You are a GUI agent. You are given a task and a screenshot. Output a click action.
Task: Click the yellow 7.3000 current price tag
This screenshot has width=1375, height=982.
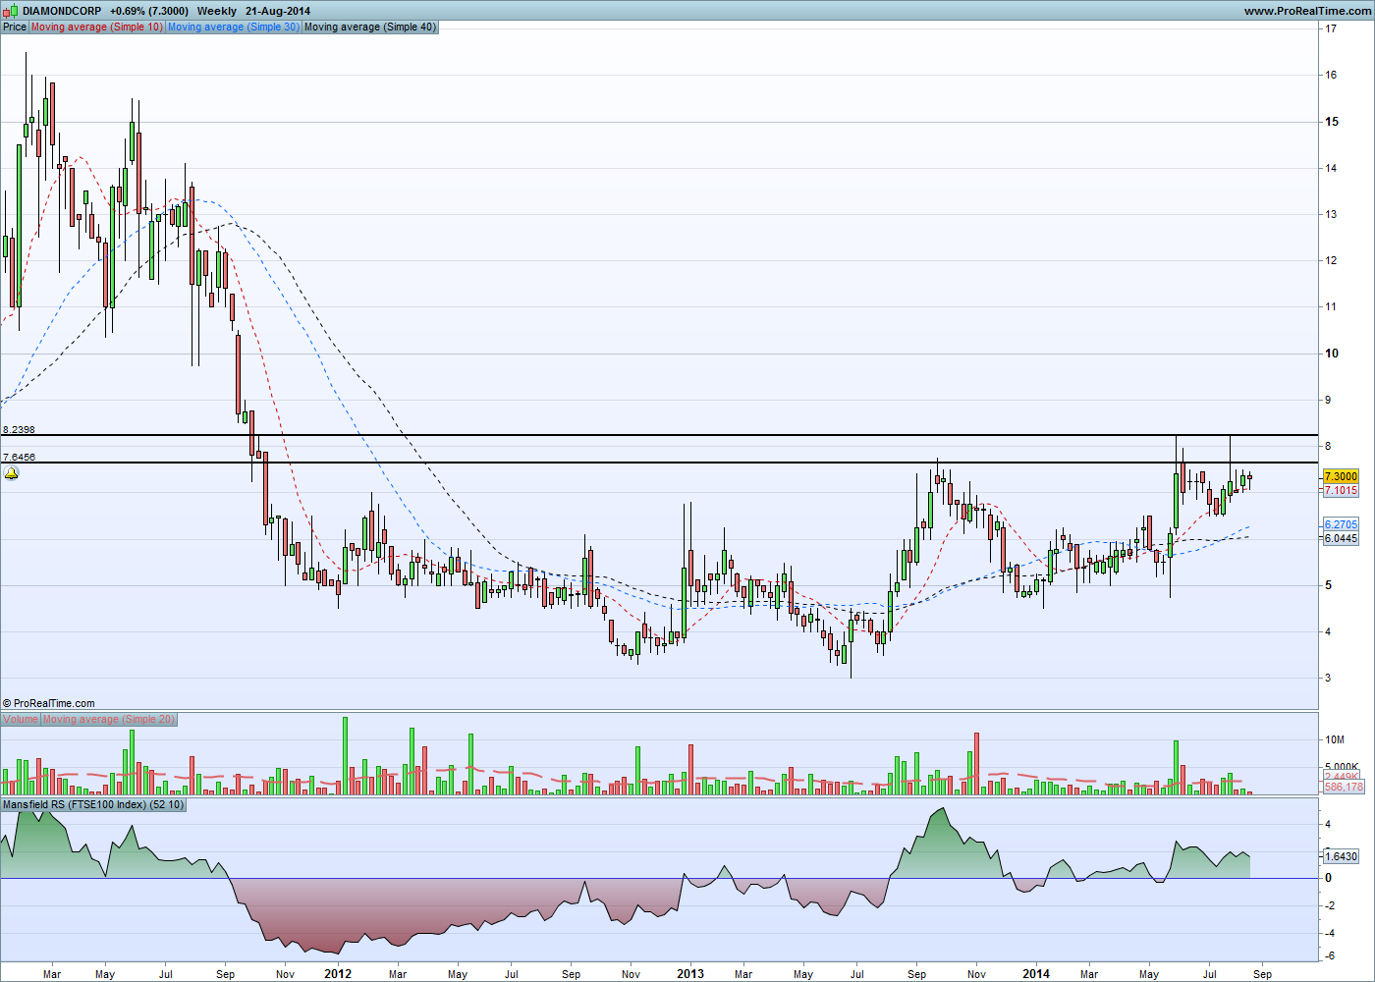pos(1342,476)
